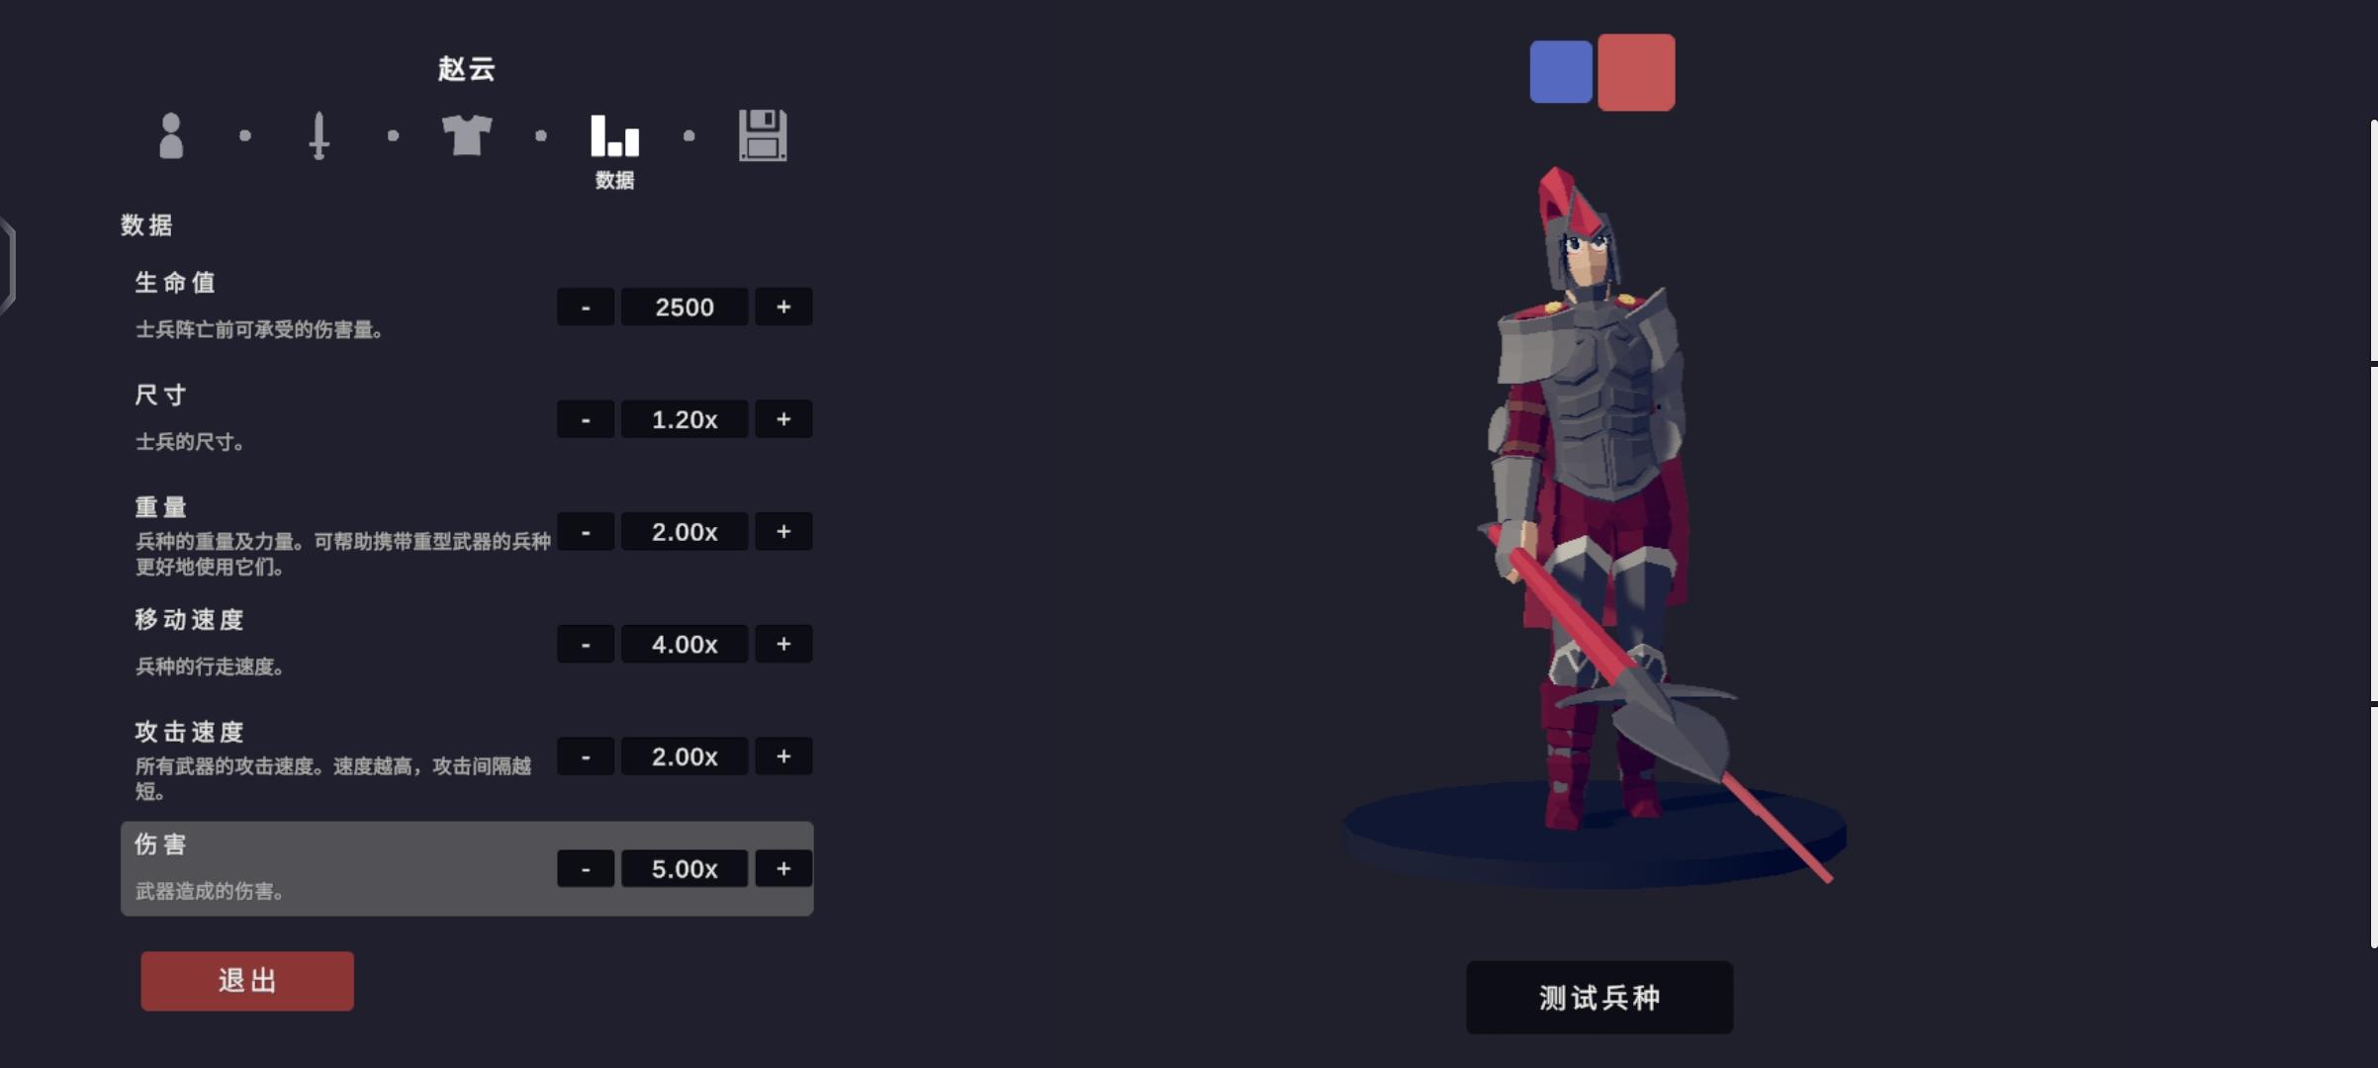This screenshot has width=2378, height=1068.
Task: Increase 尺寸 with the plus button
Action: click(x=783, y=419)
